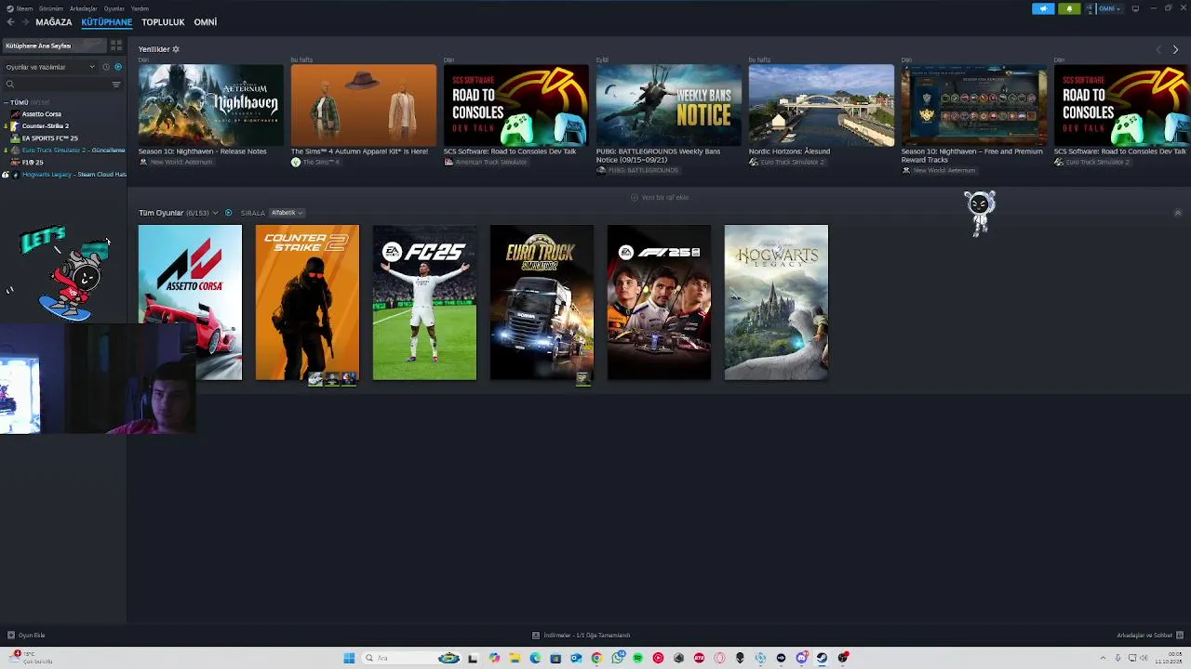Open the OMNİ profile tab

point(205,22)
